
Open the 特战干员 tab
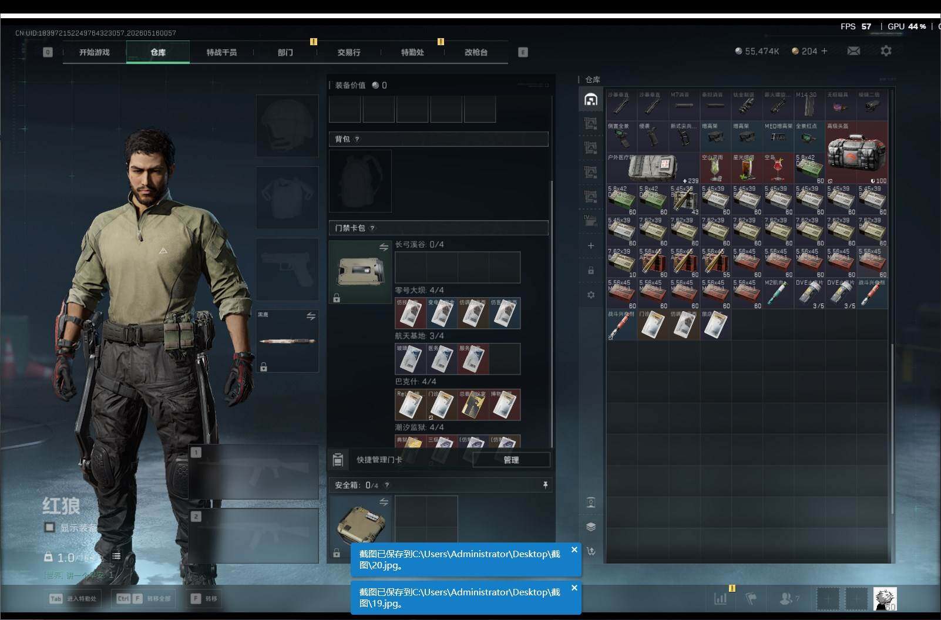pos(221,52)
